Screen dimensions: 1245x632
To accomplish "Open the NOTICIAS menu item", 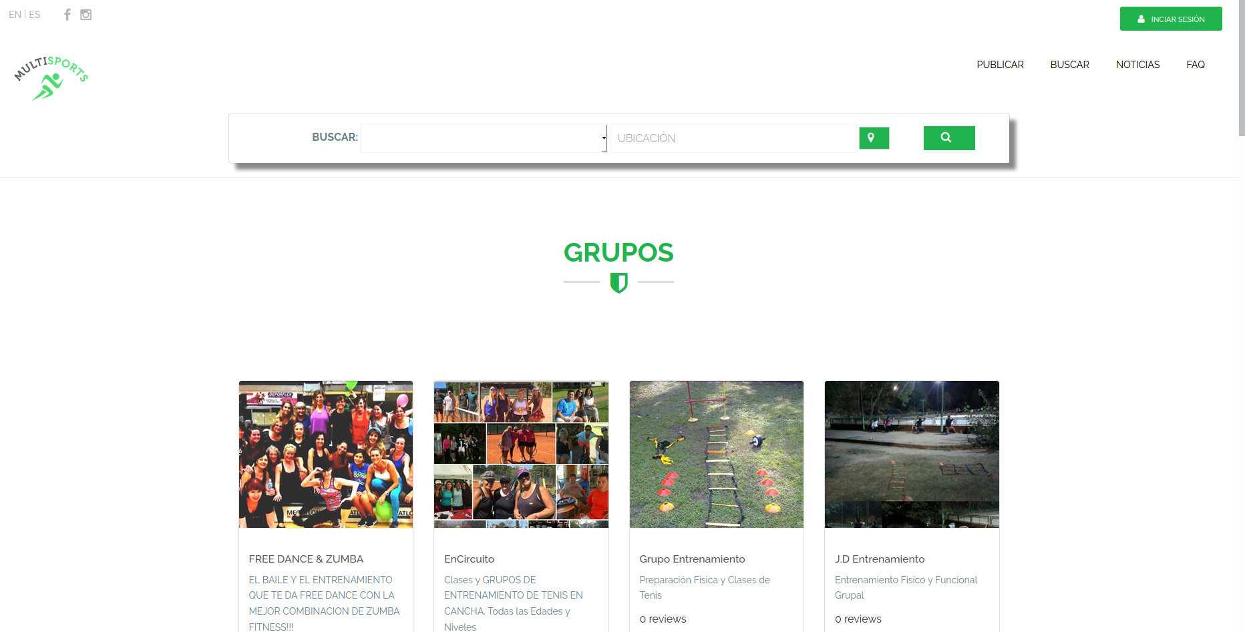I will (x=1137, y=65).
